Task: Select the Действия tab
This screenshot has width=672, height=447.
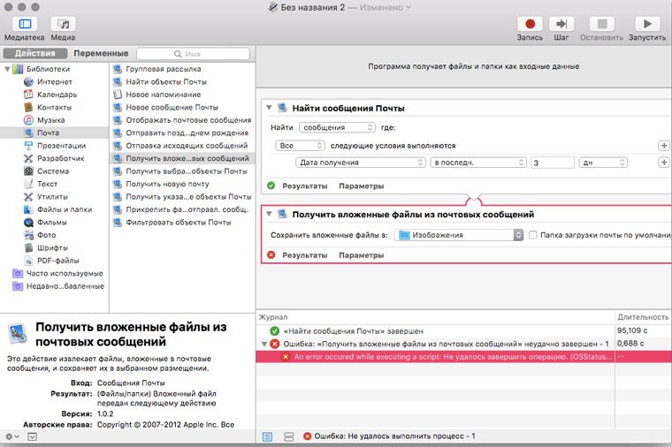Action: pyautogui.click(x=34, y=54)
